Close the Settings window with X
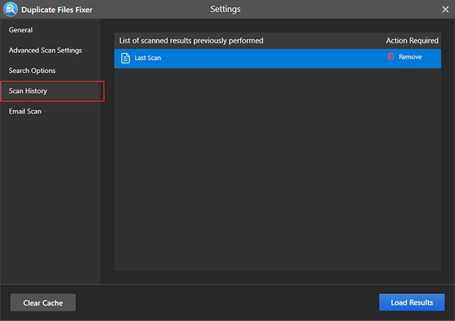 pyautogui.click(x=445, y=9)
